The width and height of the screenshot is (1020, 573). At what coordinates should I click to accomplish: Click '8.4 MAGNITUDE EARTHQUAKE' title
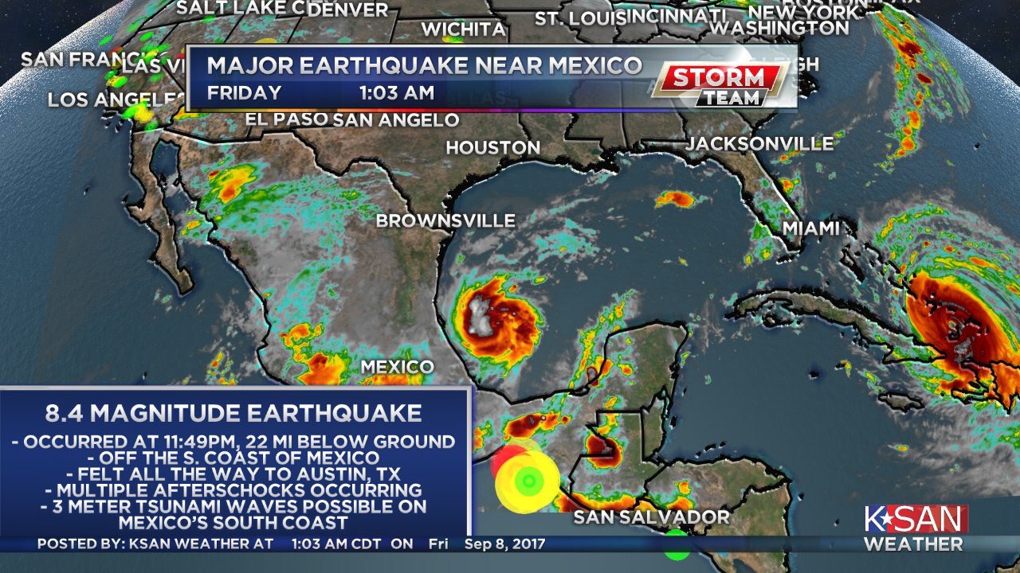(x=233, y=413)
